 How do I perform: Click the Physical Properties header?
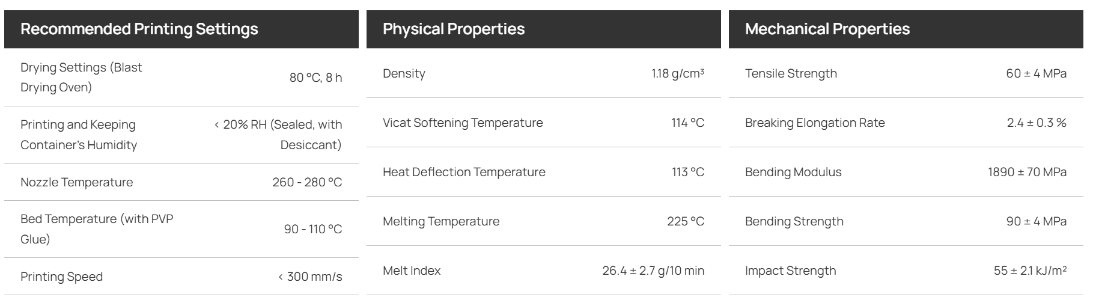pyautogui.click(x=454, y=29)
